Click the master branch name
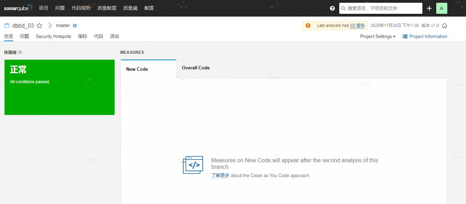This screenshot has width=466, height=204. [63, 26]
